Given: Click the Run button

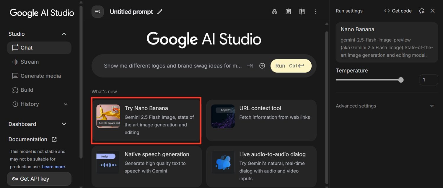Looking at the screenshot, I should coord(291,66).
